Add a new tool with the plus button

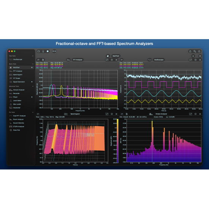[x=193, y=56]
